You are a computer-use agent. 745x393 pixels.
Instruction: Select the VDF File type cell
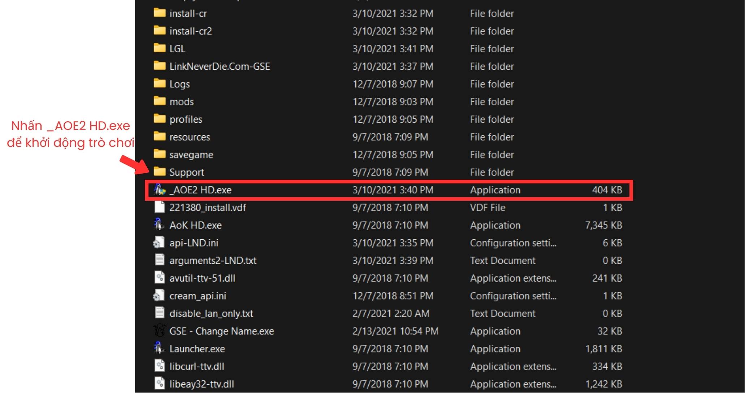(488, 208)
